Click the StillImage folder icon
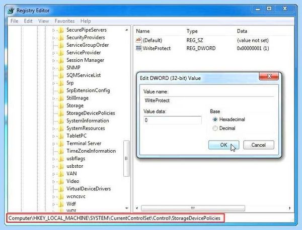302x230 pixels. 61,98
